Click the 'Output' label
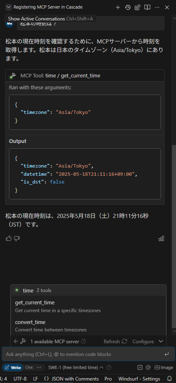The height and width of the screenshot is (383, 176). pyautogui.click(x=18, y=141)
